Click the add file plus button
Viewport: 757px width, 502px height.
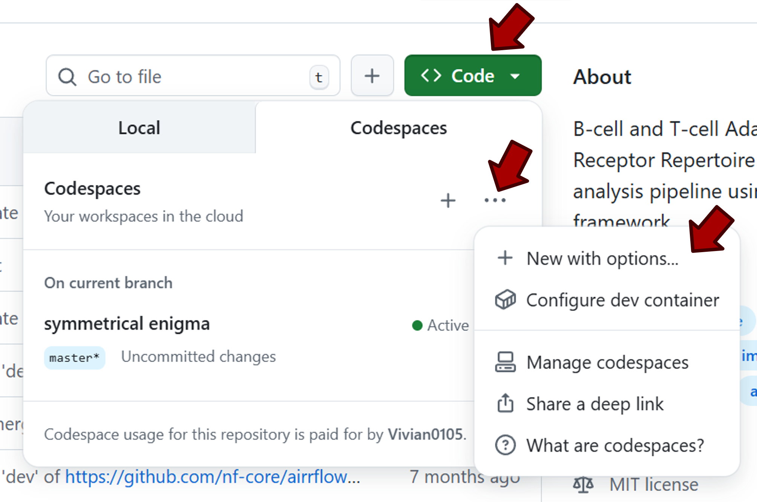pyautogui.click(x=372, y=76)
